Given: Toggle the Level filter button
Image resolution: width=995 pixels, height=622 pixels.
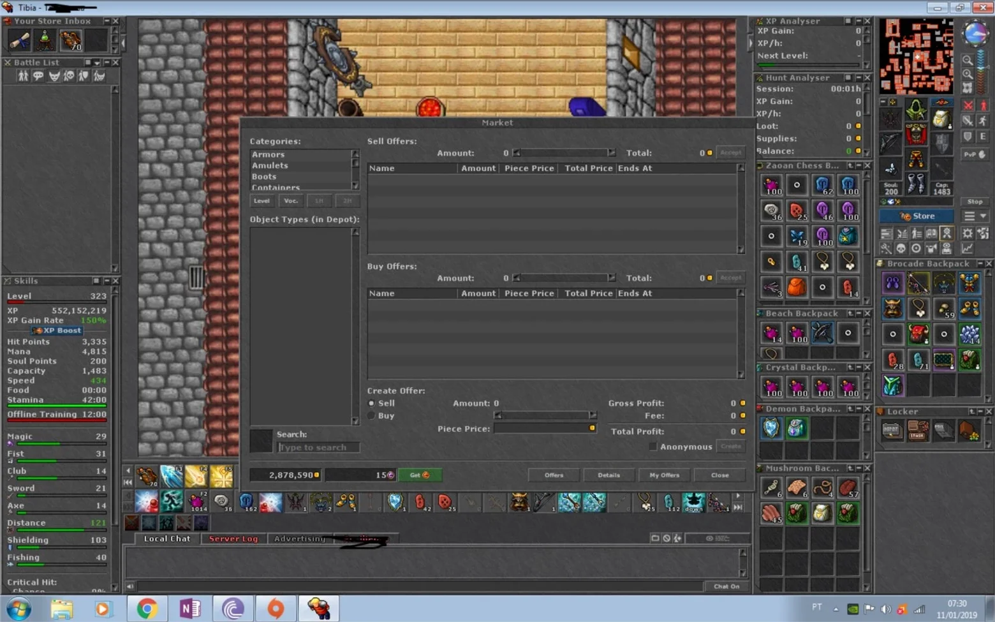Looking at the screenshot, I should (262, 201).
